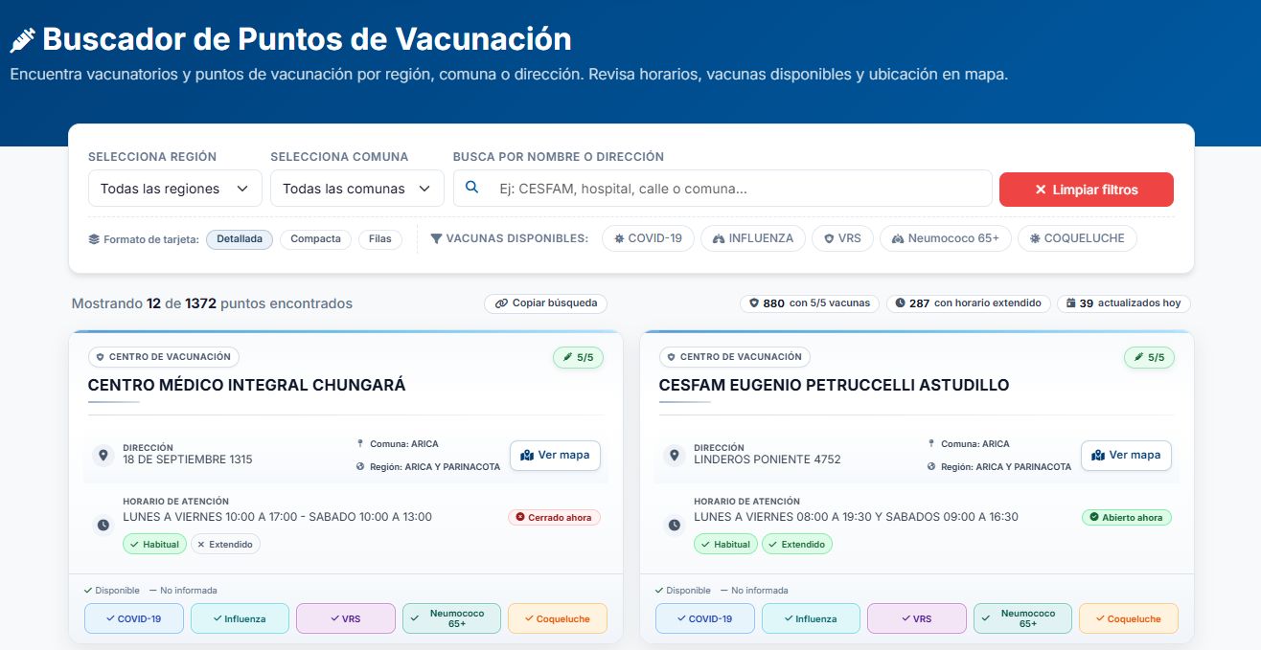1261x650 pixels.
Task: Enable the INFLUENZA vaccine filter chip
Action: 752,237
